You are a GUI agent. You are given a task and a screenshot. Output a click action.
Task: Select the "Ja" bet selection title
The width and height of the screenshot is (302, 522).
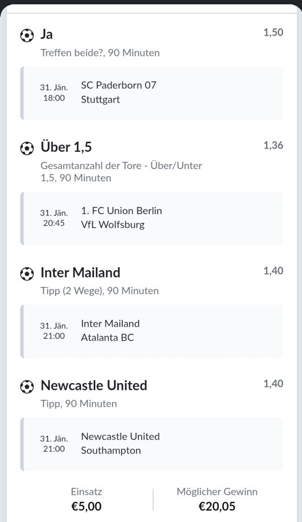pos(46,34)
